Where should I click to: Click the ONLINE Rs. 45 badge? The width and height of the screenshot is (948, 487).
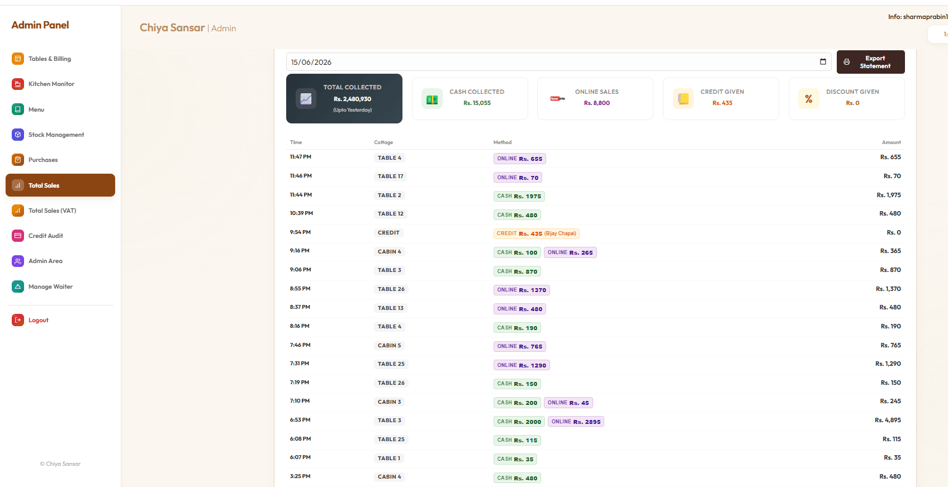pyautogui.click(x=568, y=403)
